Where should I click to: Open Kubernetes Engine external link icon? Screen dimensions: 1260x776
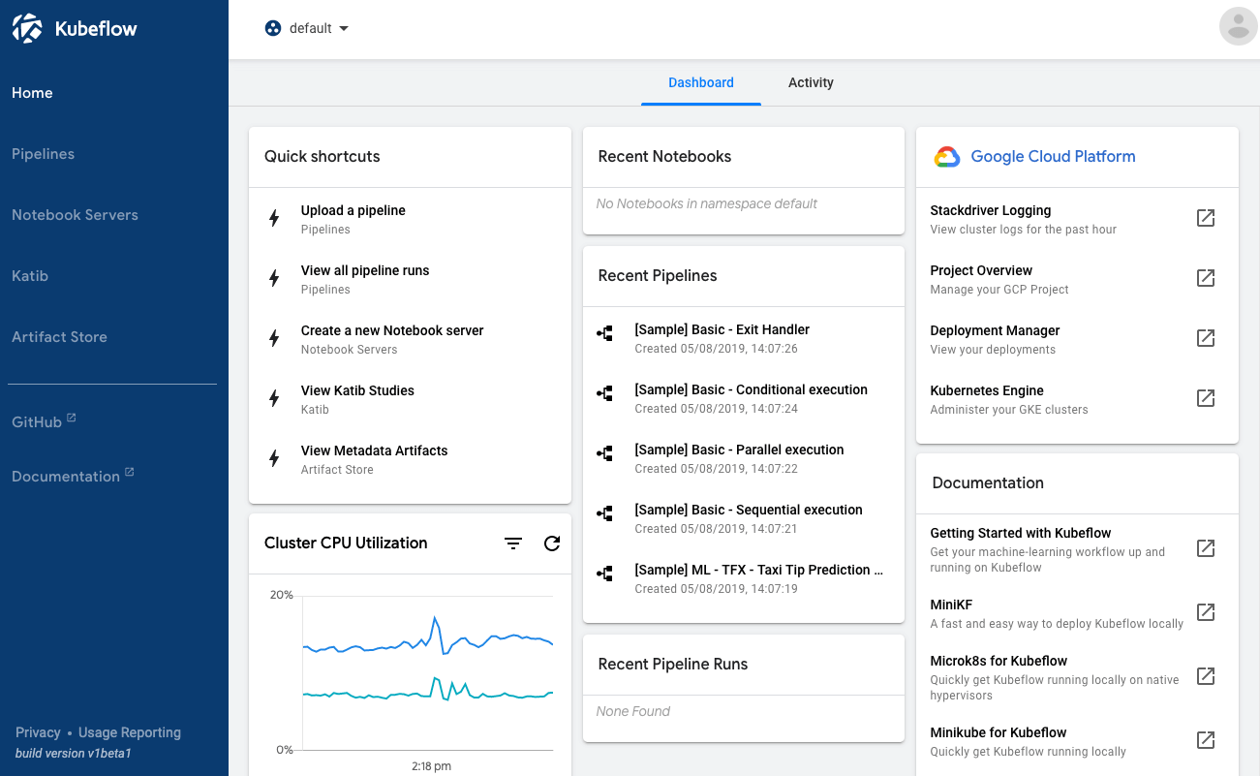[1206, 398]
